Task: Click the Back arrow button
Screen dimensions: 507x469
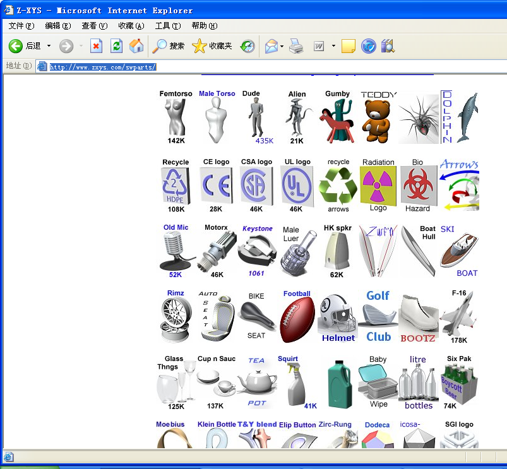Action: (16, 46)
